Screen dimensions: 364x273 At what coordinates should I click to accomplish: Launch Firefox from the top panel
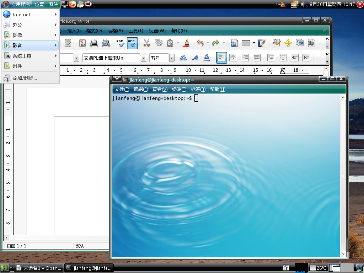point(73,4)
